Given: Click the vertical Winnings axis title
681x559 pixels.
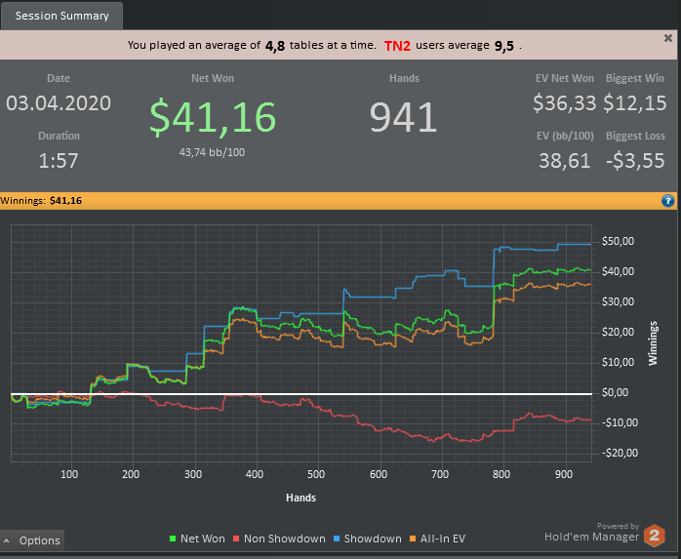Looking at the screenshot, I should 653,343.
